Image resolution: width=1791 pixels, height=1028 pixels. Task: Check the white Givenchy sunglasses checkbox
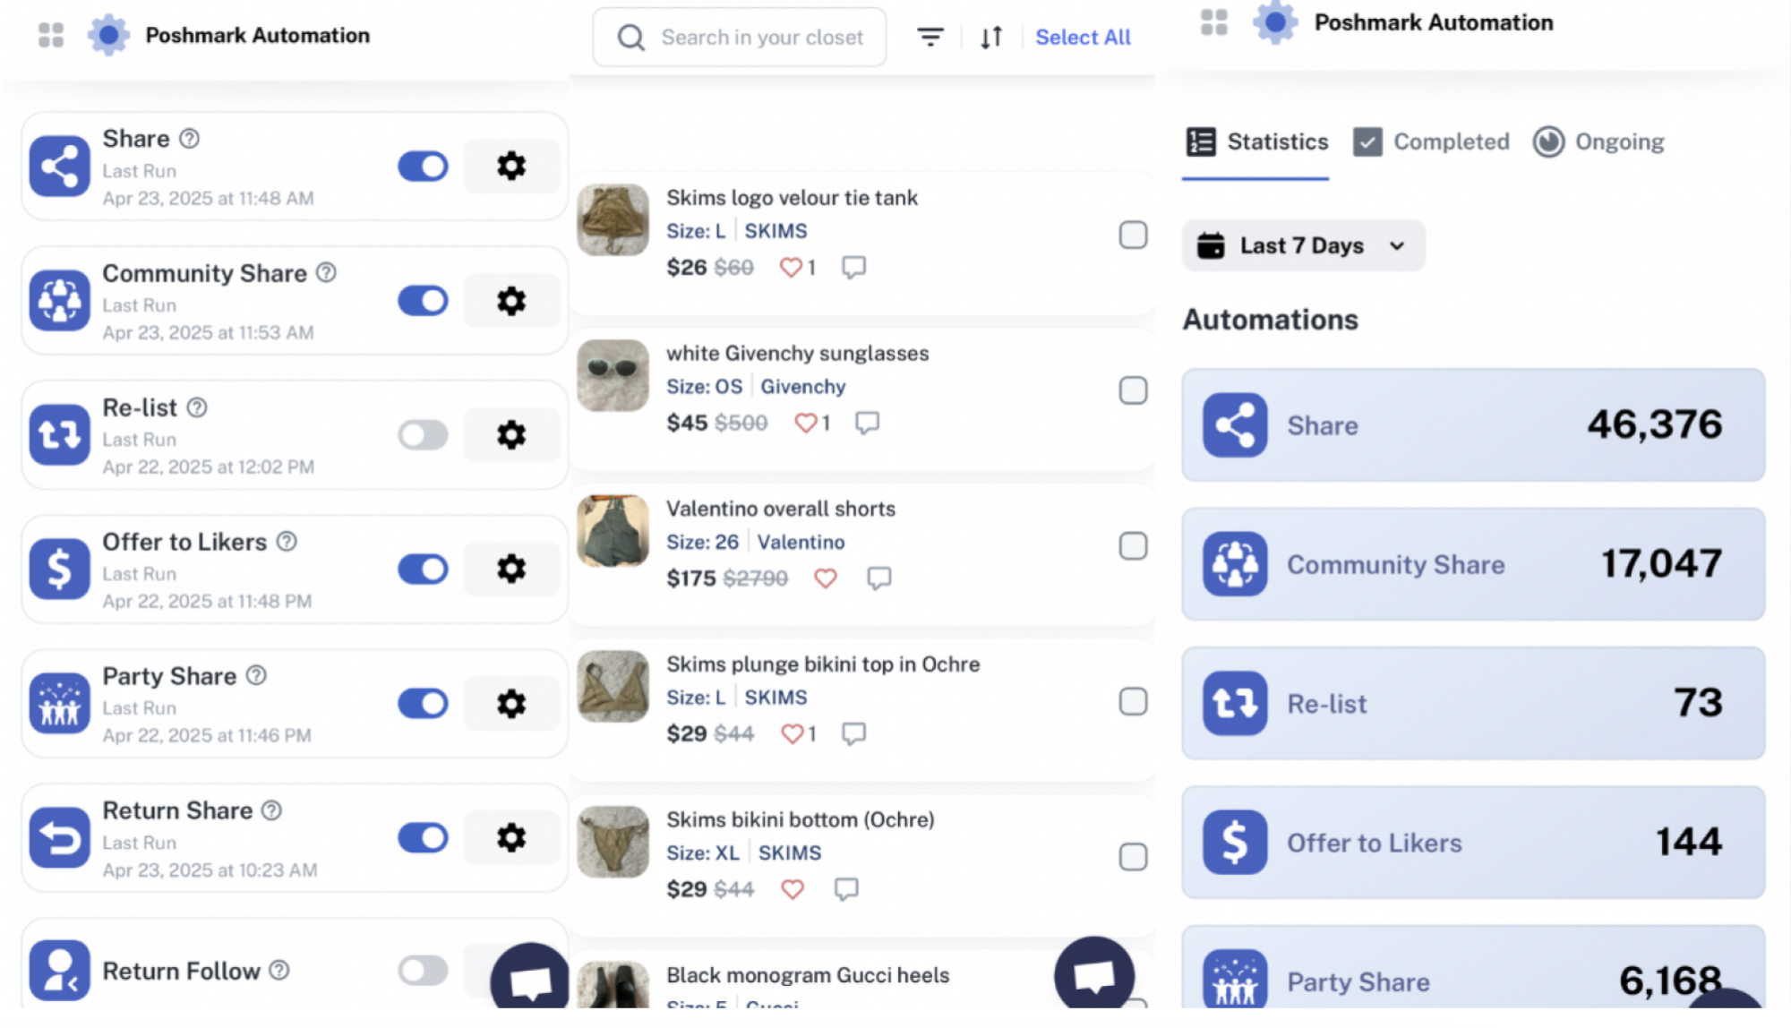coord(1133,390)
